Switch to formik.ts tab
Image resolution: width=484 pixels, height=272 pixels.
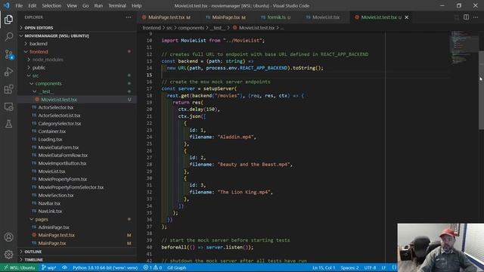click(275, 17)
